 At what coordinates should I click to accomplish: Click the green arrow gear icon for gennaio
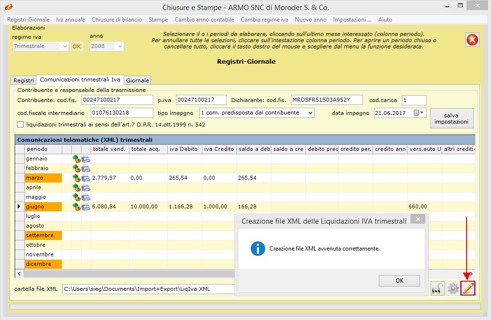tap(76, 159)
